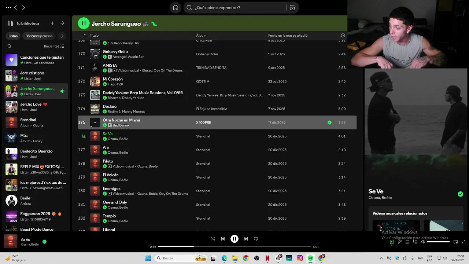Collapse the Tu biblioteca panel icon
Viewport: 469px width, 264px height.
click(10, 23)
